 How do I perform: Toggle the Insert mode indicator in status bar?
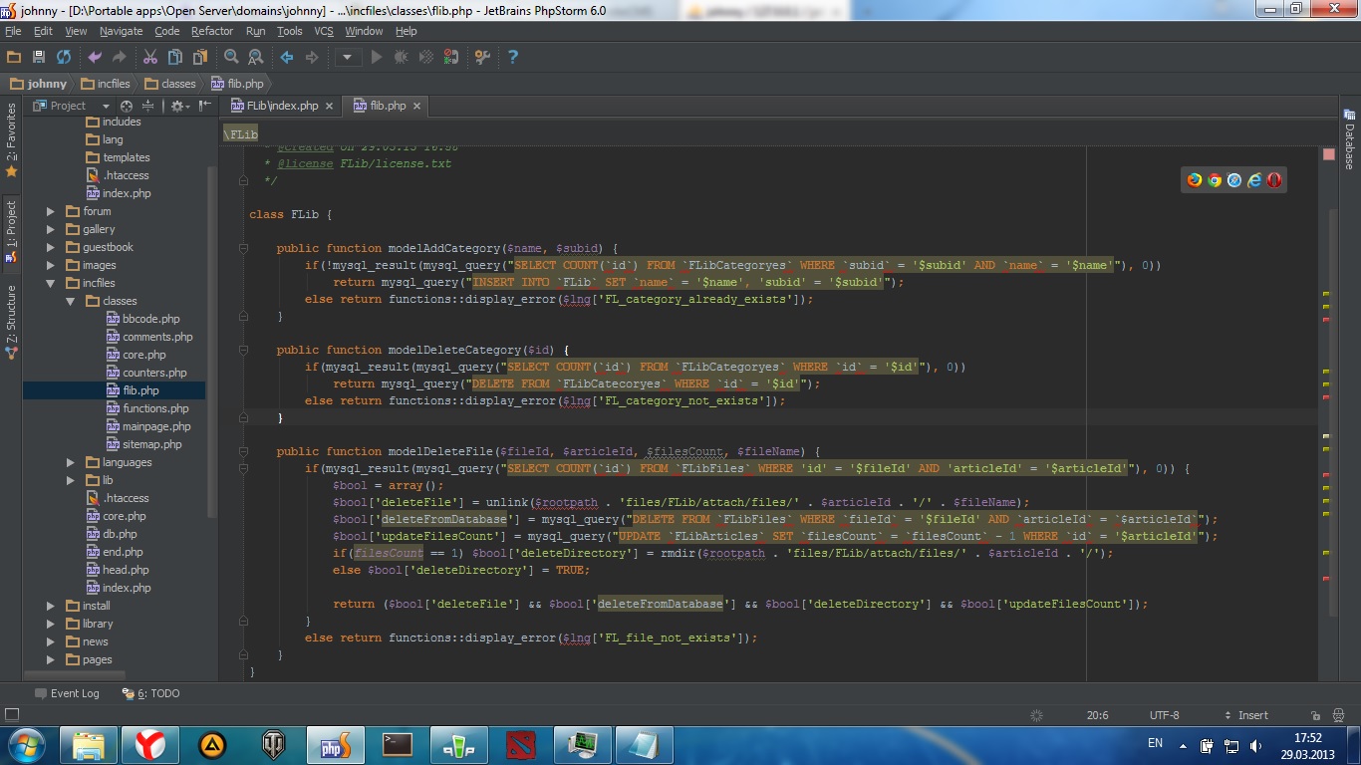point(1252,715)
